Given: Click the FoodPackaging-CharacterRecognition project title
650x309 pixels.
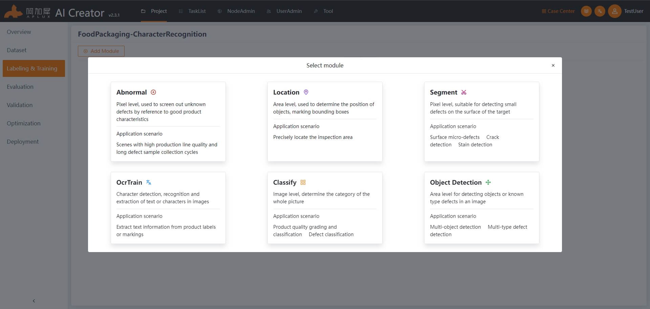Looking at the screenshot, I should (x=142, y=34).
